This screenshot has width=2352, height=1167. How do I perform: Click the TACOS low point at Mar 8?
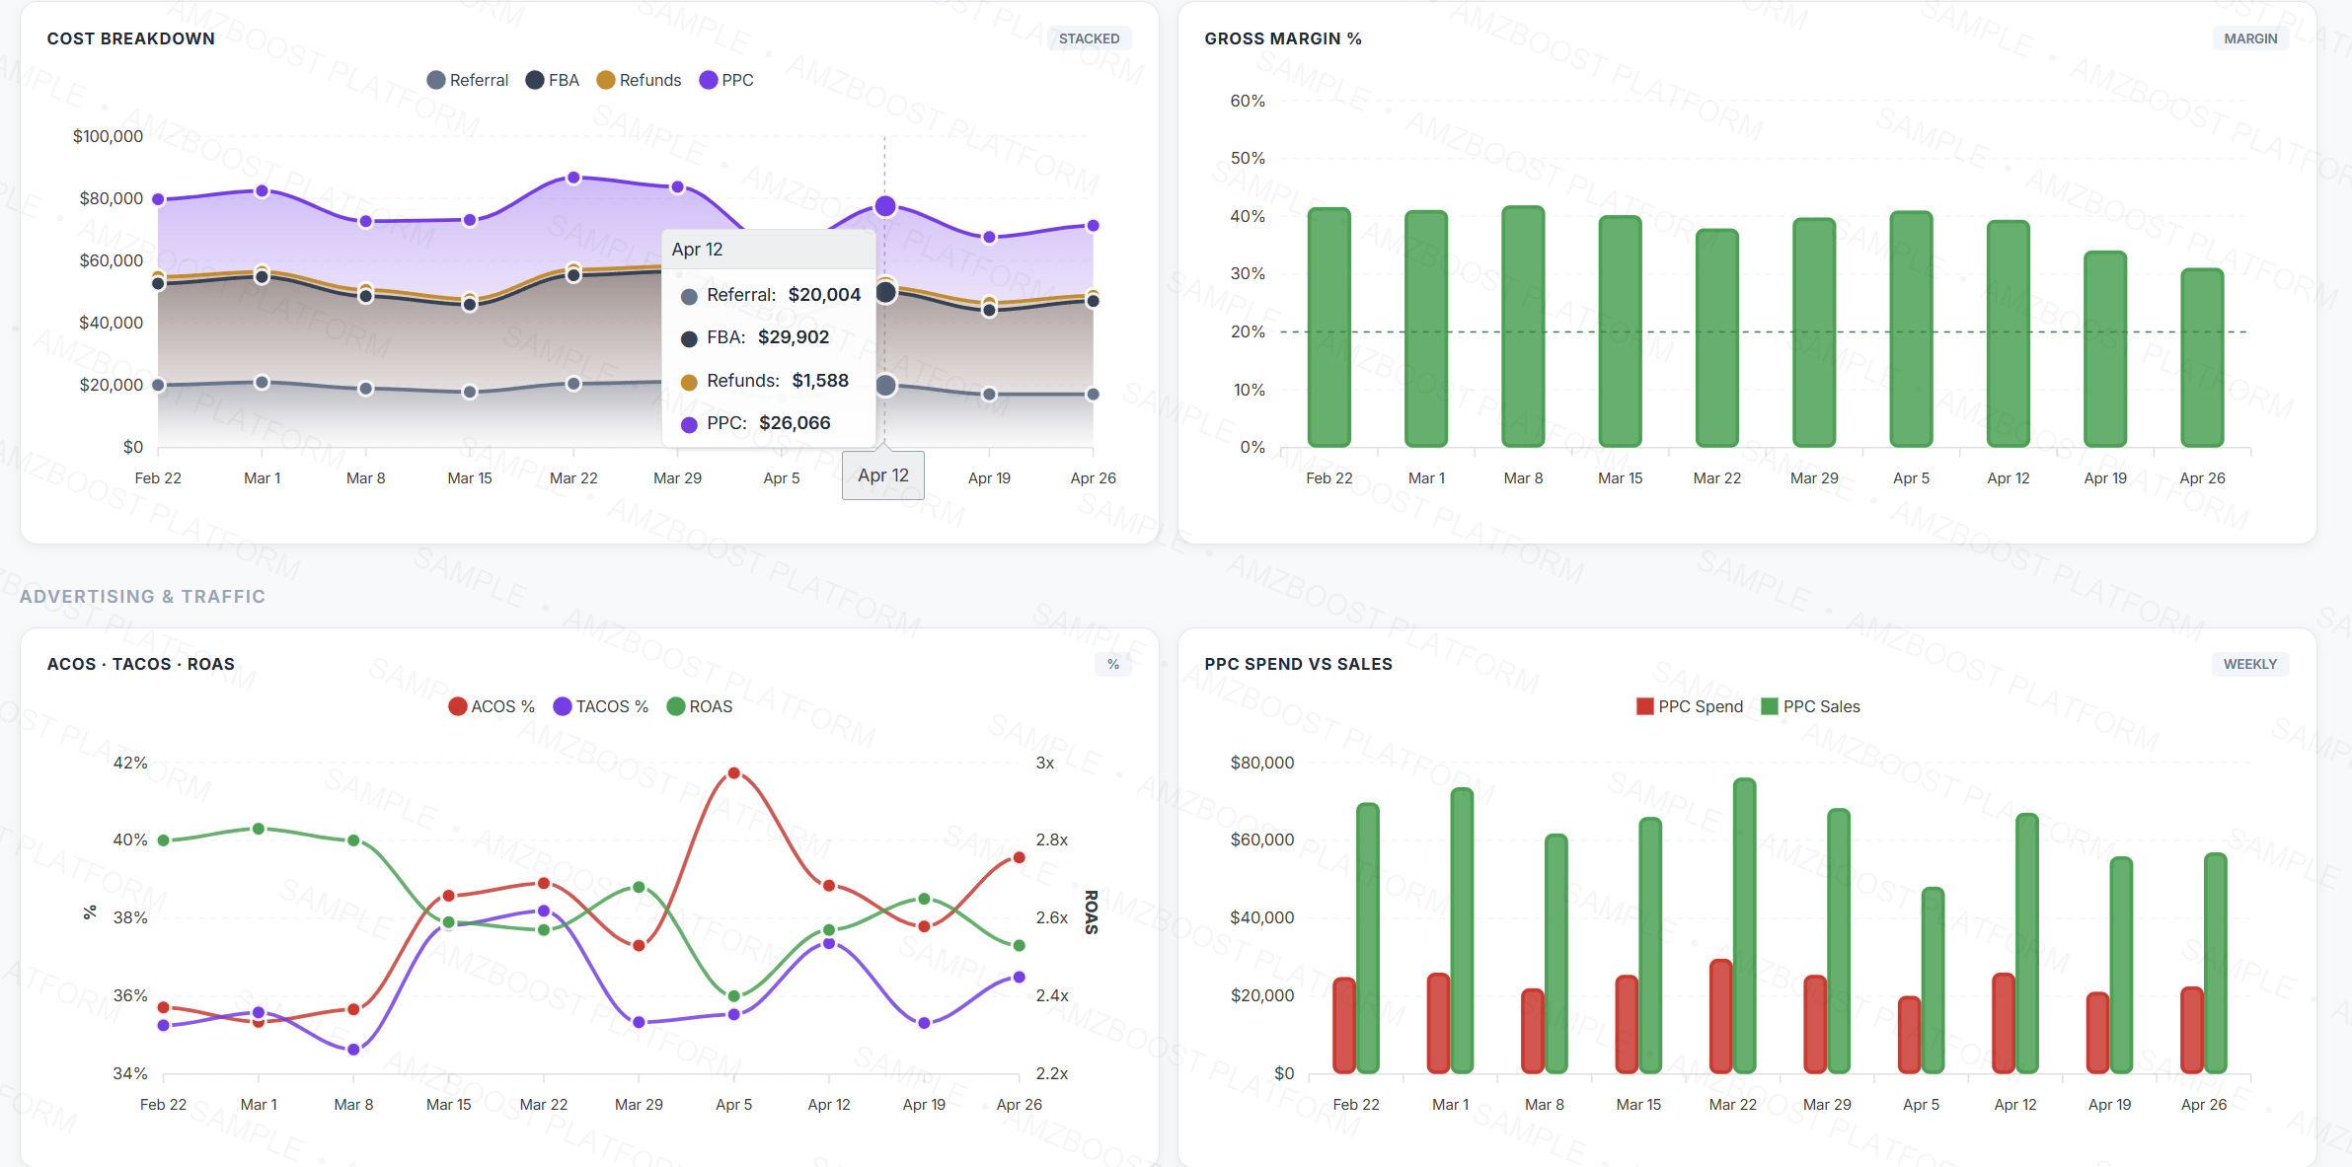pyautogui.click(x=353, y=1050)
